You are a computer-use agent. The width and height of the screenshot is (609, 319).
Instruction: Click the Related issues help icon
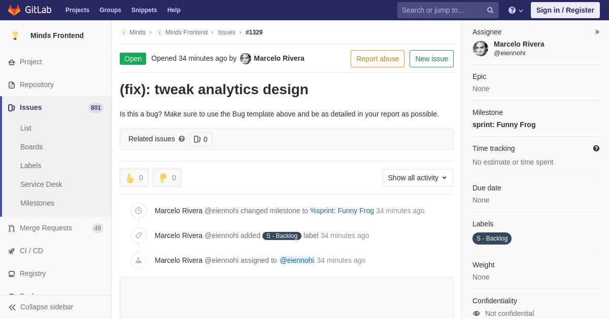click(x=182, y=139)
